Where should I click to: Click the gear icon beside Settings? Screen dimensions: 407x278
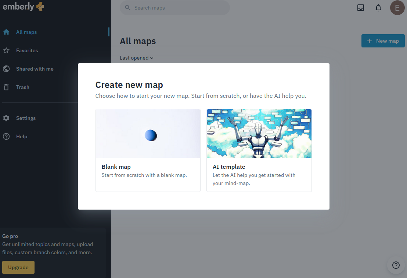[6, 118]
